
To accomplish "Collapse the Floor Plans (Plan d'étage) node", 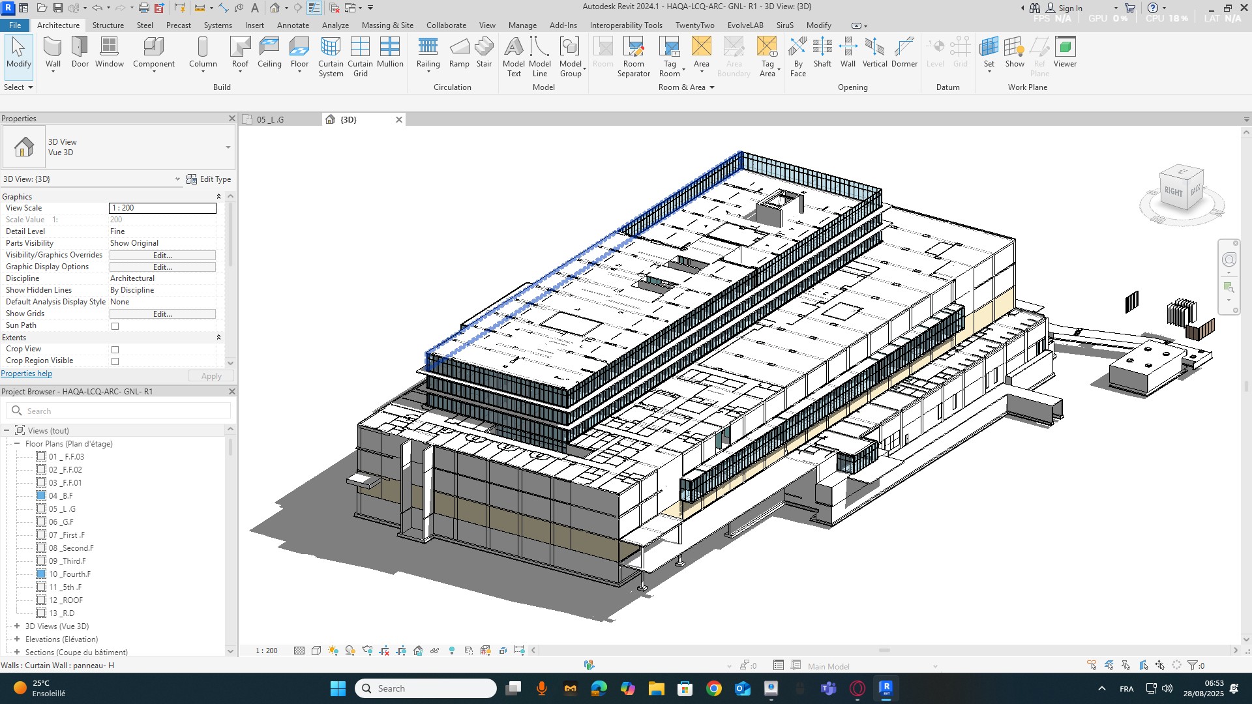I will pos(17,443).
